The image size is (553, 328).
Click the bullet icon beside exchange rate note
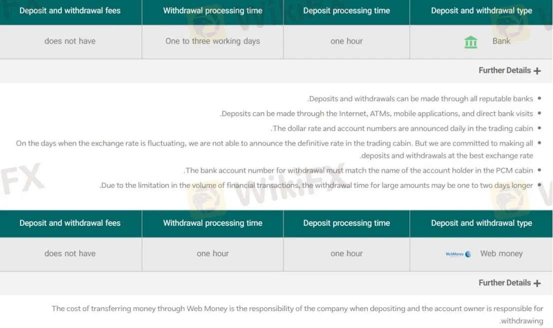[539, 143]
